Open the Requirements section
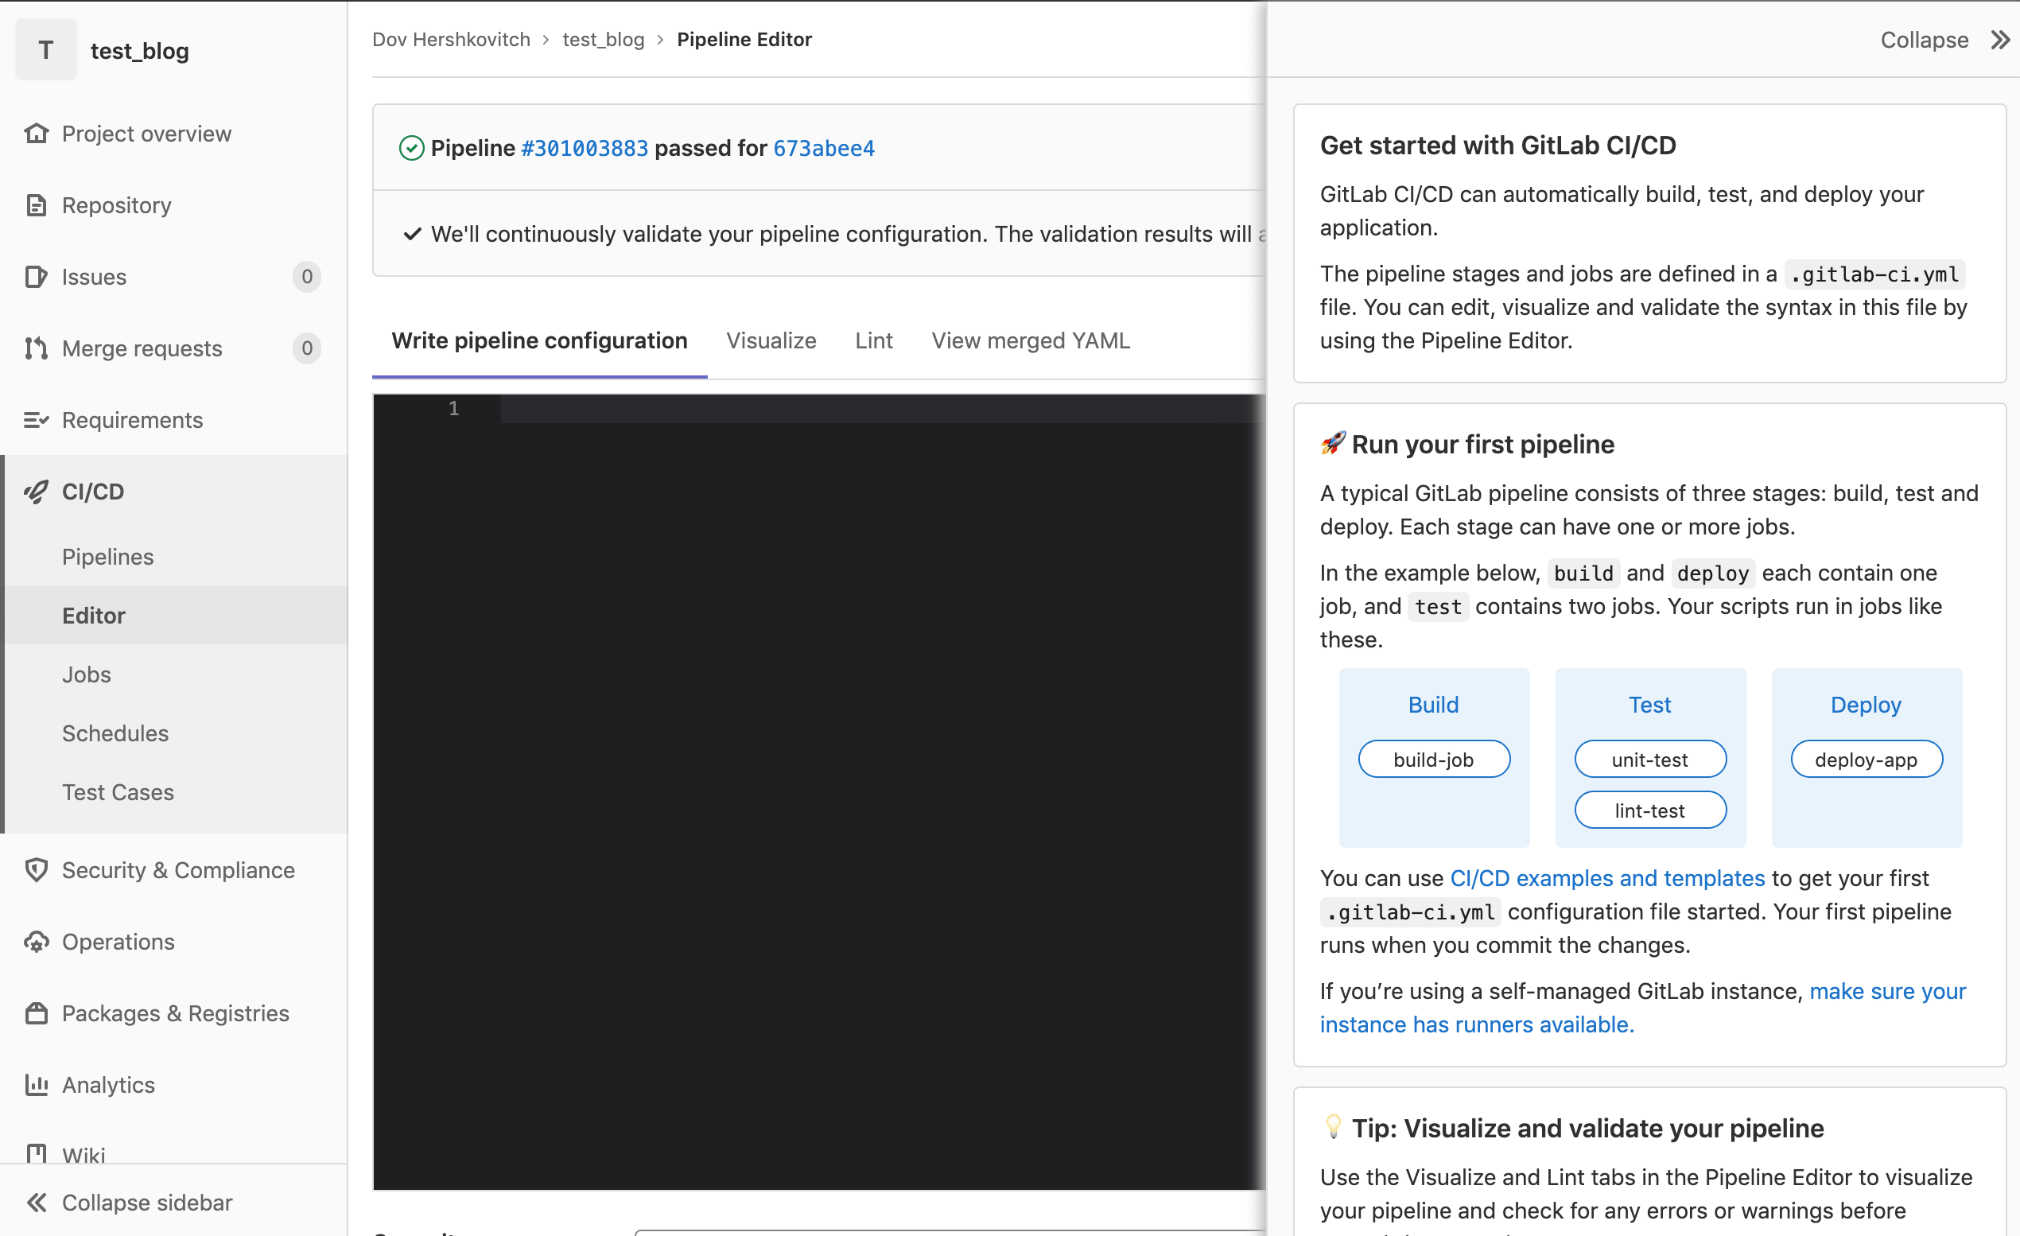 [132, 420]
